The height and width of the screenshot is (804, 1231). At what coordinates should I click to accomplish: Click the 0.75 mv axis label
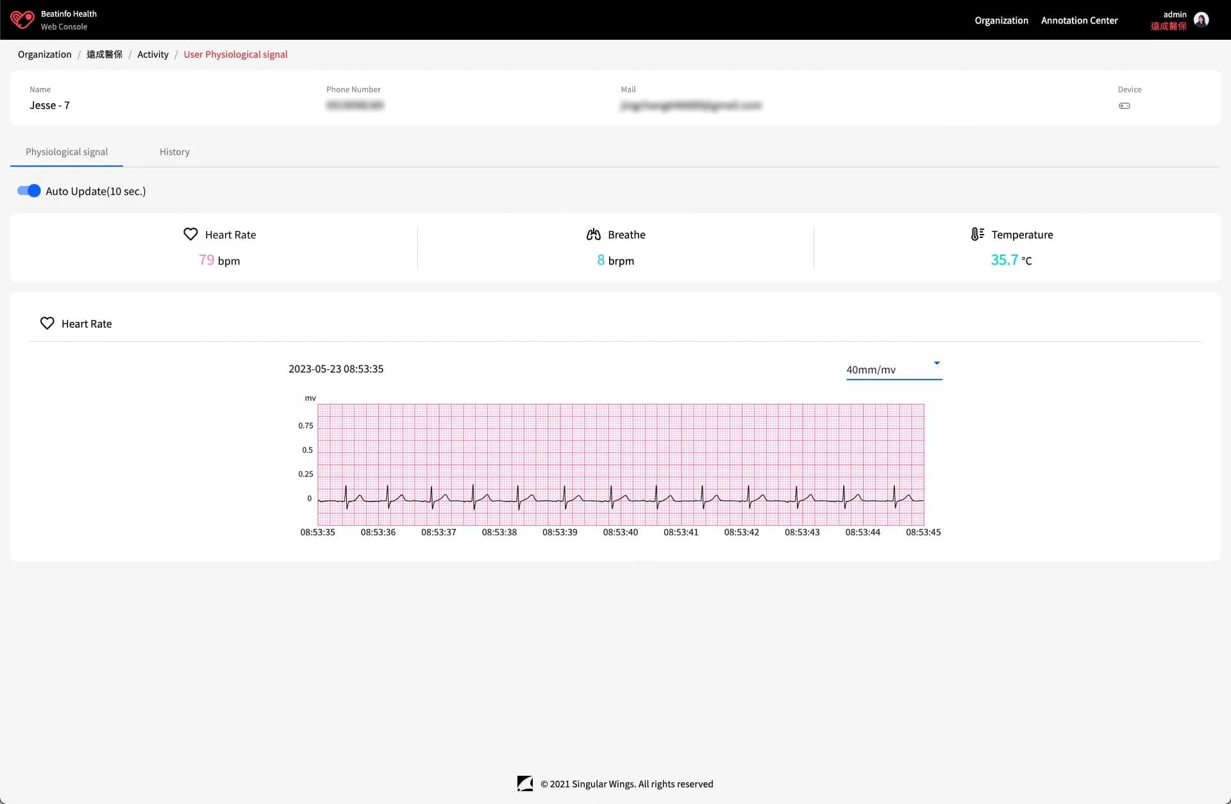click(306, 426)
